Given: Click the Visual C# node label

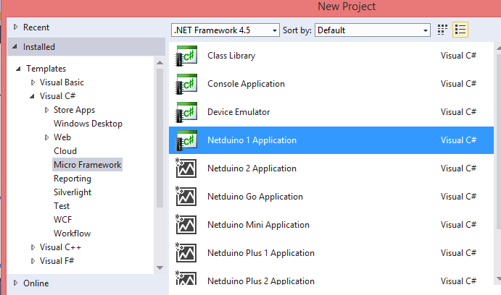Looking at the screenshot, I should coord(57,96).
